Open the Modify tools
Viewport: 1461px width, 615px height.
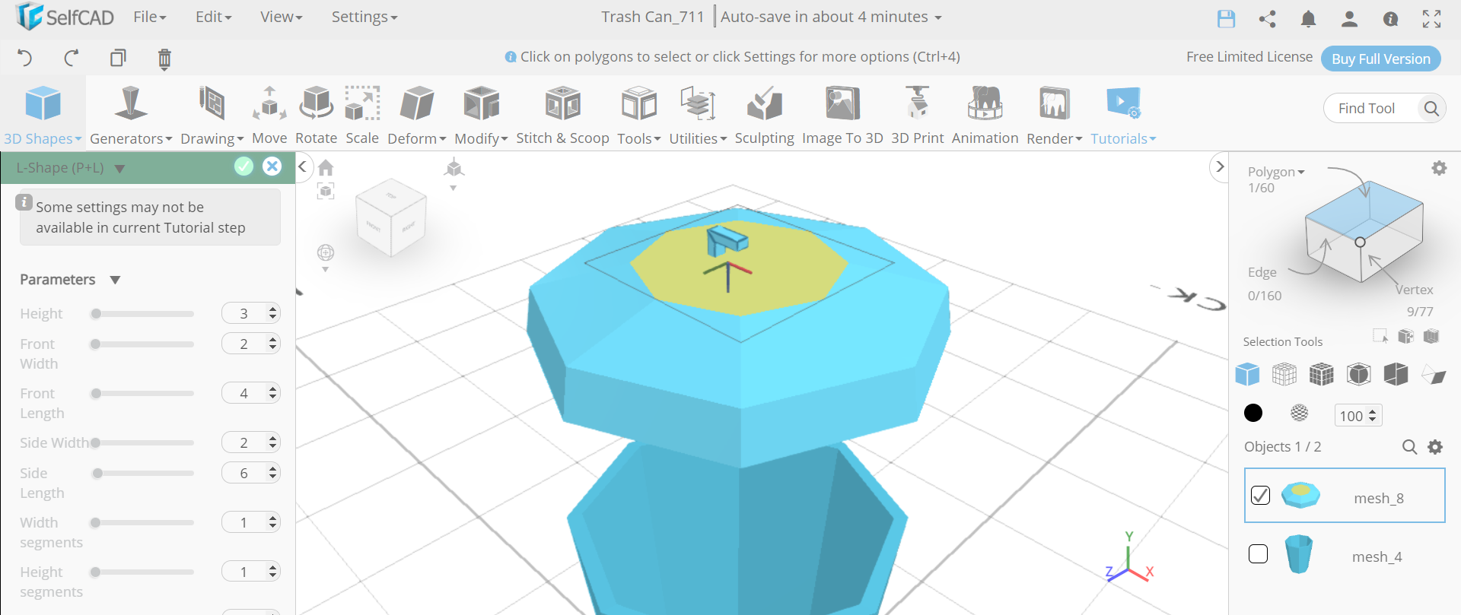coord(481,114)
